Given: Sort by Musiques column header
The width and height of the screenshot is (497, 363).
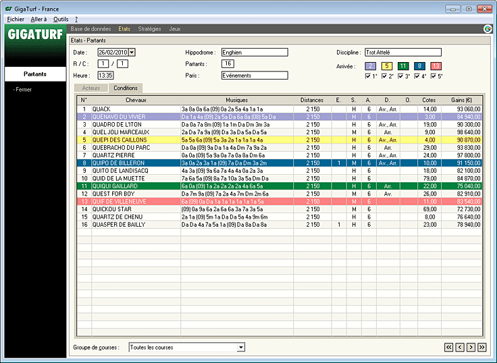Looking at the screenshot, I should click(x=237, y=100).
